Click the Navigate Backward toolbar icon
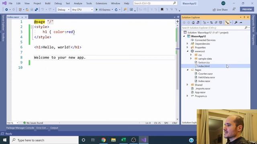The width and height of the screenshot is (257, 144). point(6,10)
